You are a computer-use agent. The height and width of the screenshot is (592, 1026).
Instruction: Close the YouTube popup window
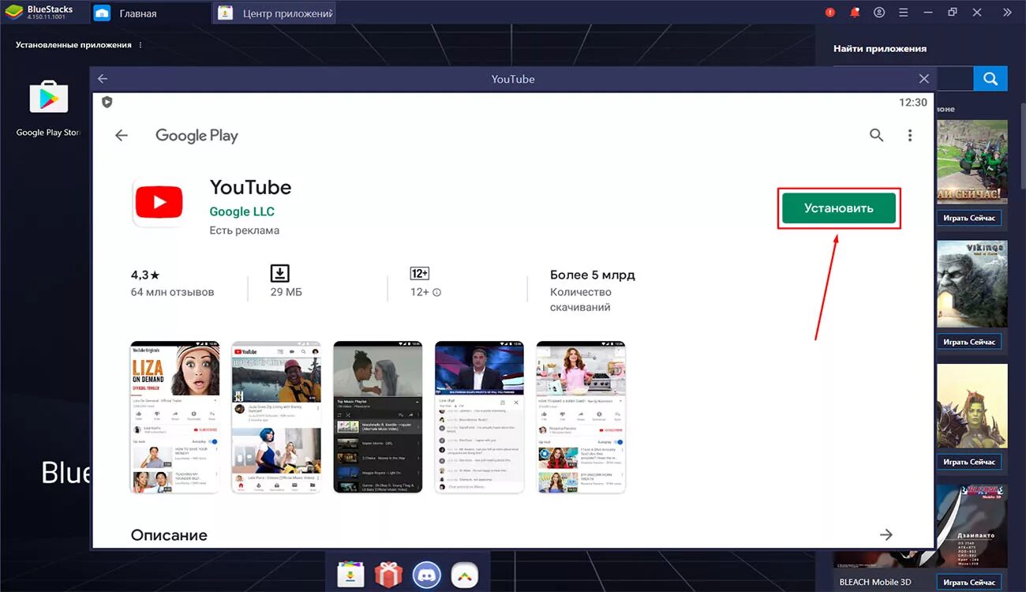pos(924,79)
